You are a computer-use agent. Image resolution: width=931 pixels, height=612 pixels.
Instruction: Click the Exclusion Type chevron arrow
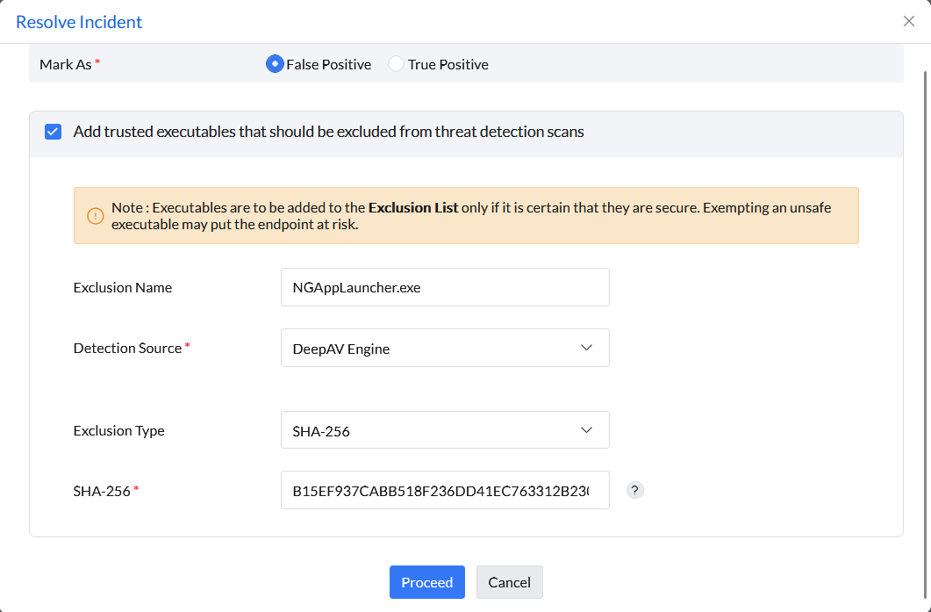[587, 429]
